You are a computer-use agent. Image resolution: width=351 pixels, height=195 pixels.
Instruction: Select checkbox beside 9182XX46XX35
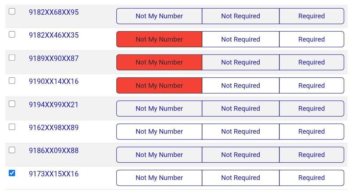click(x=12, y=34)
